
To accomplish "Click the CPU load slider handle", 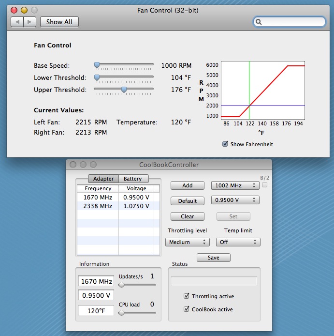I will coord(121,313).
